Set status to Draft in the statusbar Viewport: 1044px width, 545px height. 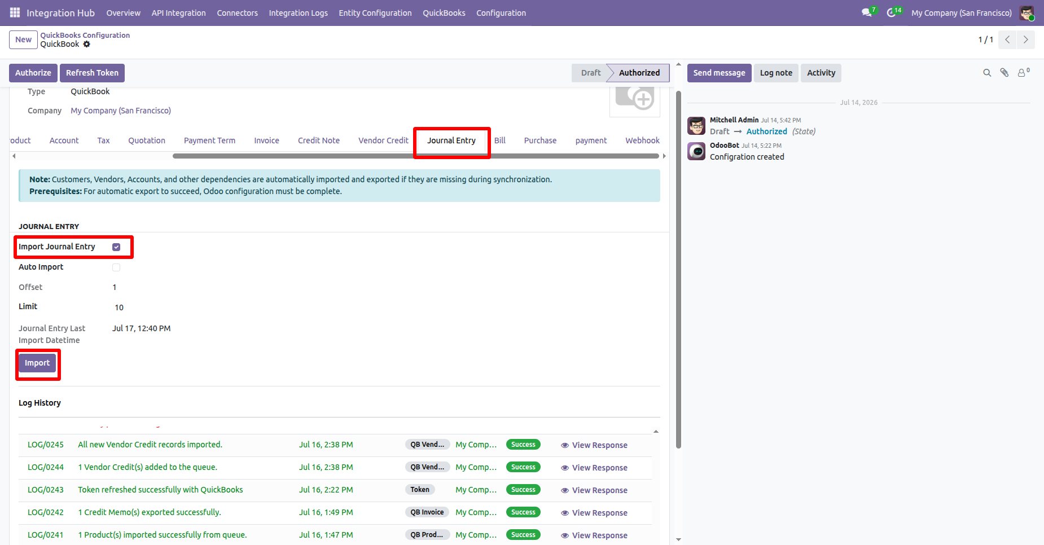tap(590, 73)
